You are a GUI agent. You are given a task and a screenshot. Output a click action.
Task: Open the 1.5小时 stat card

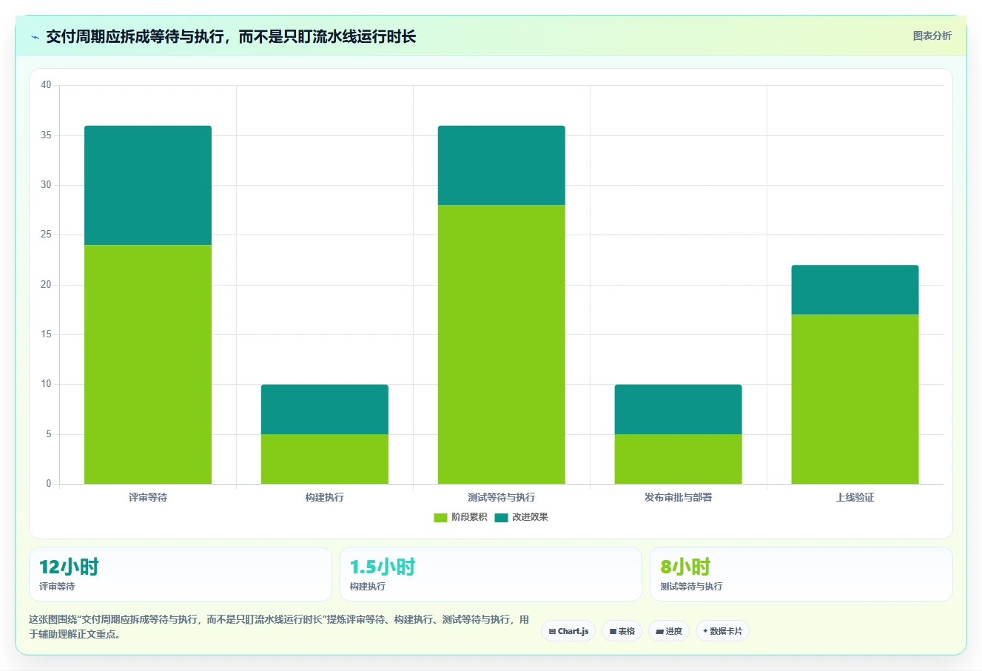click(491, 574)
